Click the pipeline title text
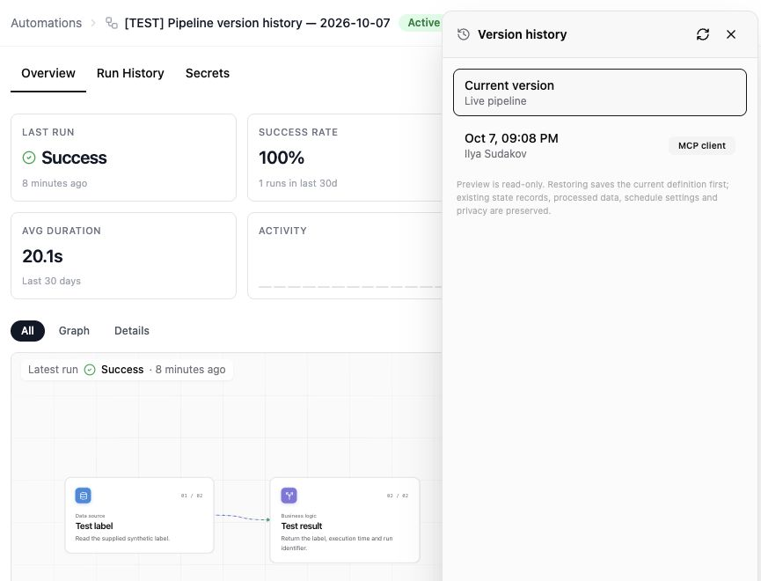Screen dimensions: 761x581 257,23
